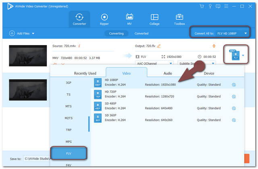Expand the Add Files dropdown arrow

pyautogui.click(x=33, y=33)
